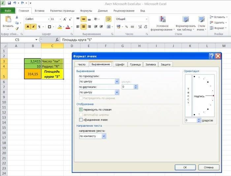
Task: Enable the 'объединение ячеек' checkbox
Action: [81, 120]
